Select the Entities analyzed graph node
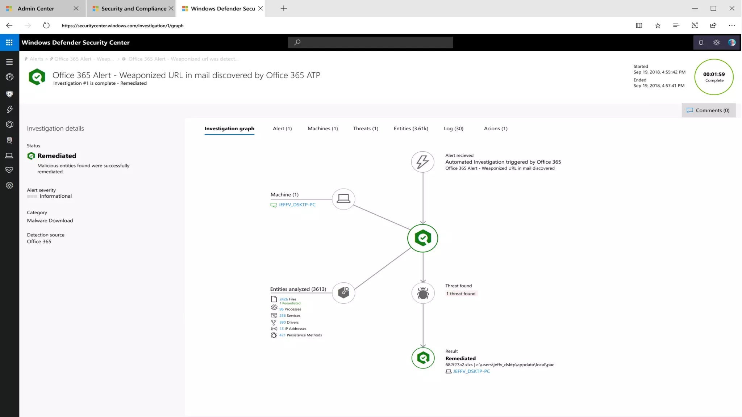742x417 pixels. click(343, 292)
